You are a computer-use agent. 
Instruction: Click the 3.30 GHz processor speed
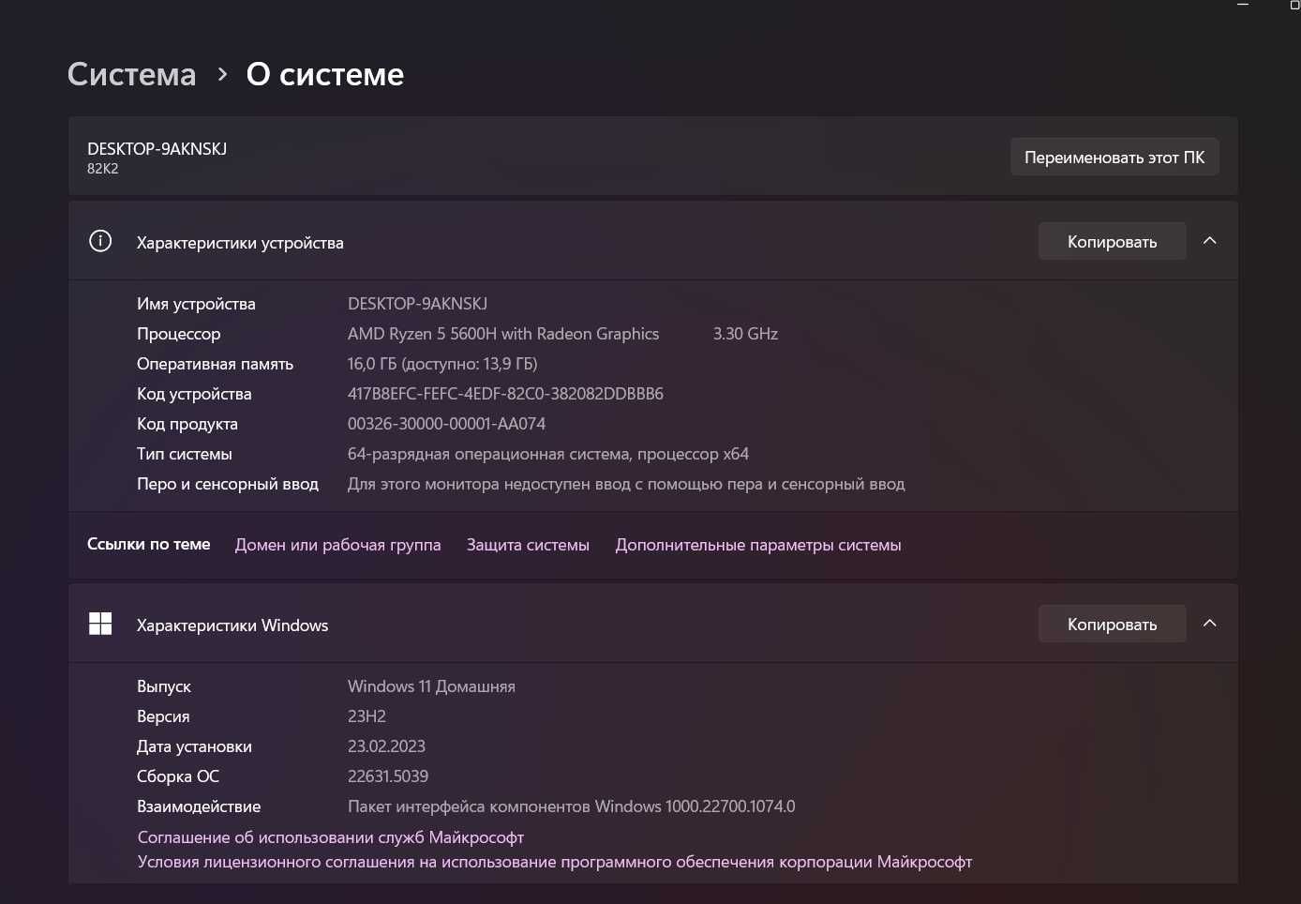[745, 334]
